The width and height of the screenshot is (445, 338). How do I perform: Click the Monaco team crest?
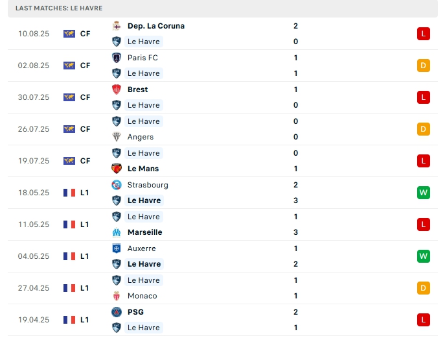[x=117, y=296]
